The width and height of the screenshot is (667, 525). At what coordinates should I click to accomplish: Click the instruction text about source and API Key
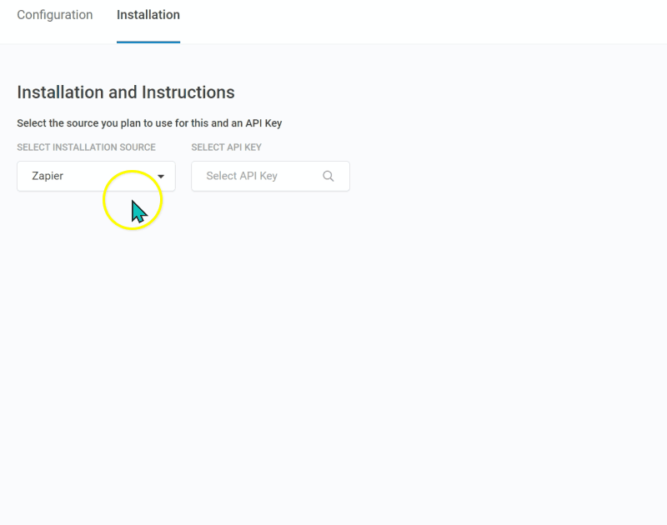(149, 122)
